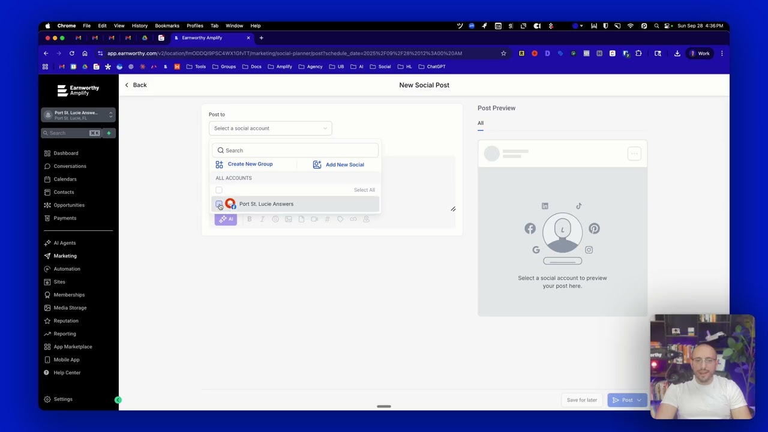Open App Marketplace in sidebar

click(x=73, y=347)
